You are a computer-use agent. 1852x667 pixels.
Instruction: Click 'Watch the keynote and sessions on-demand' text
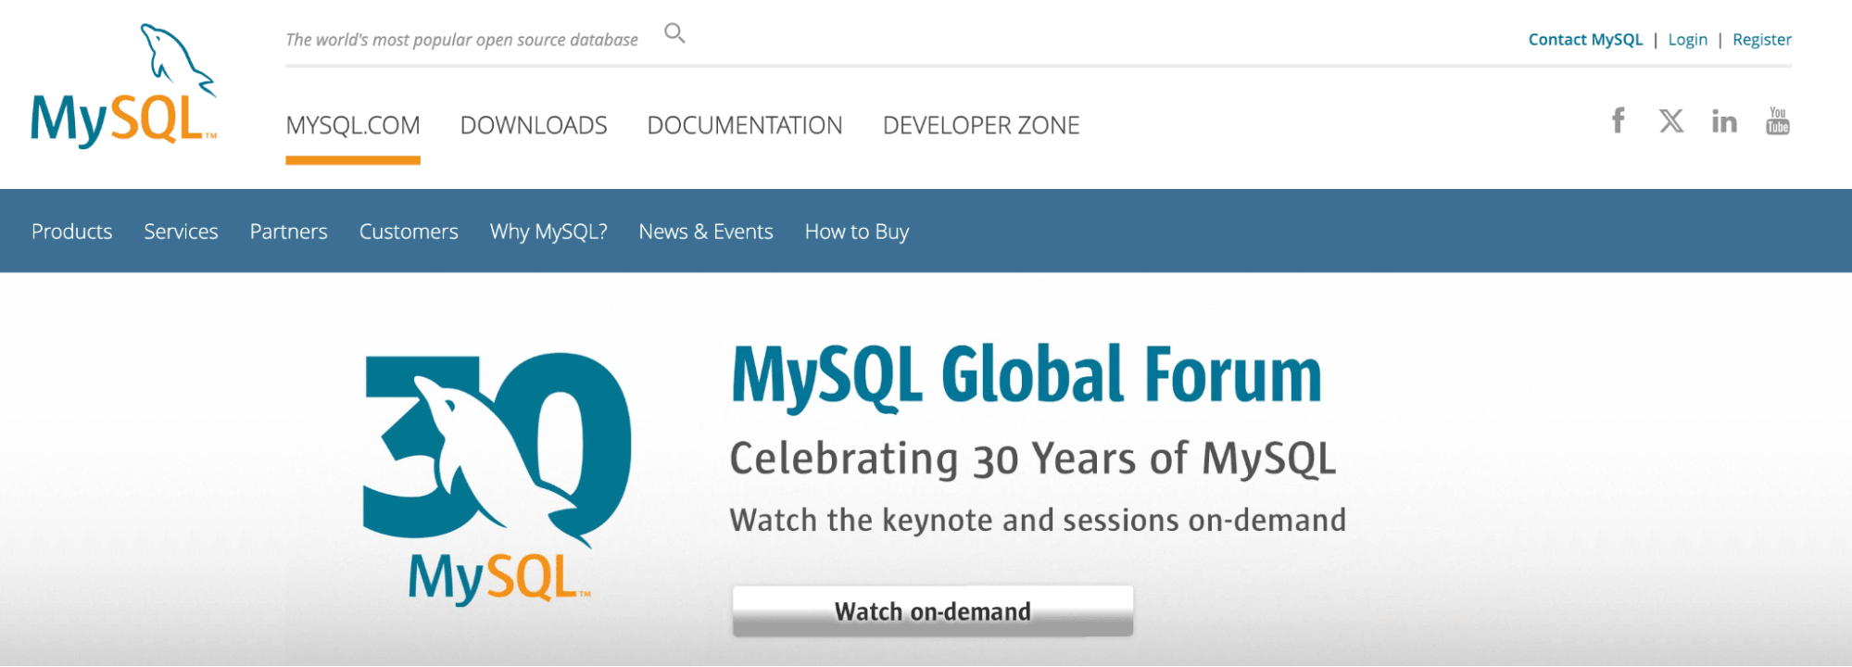[1038, 520]
